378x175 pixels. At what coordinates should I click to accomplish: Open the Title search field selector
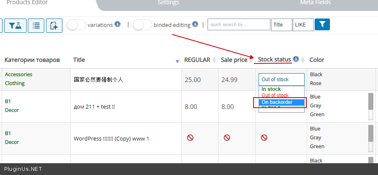click(x=282, y=25)
